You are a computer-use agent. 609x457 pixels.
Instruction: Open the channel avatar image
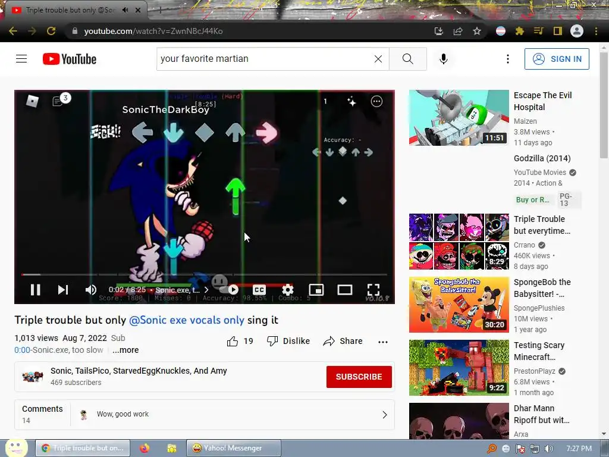click(32, 376)
